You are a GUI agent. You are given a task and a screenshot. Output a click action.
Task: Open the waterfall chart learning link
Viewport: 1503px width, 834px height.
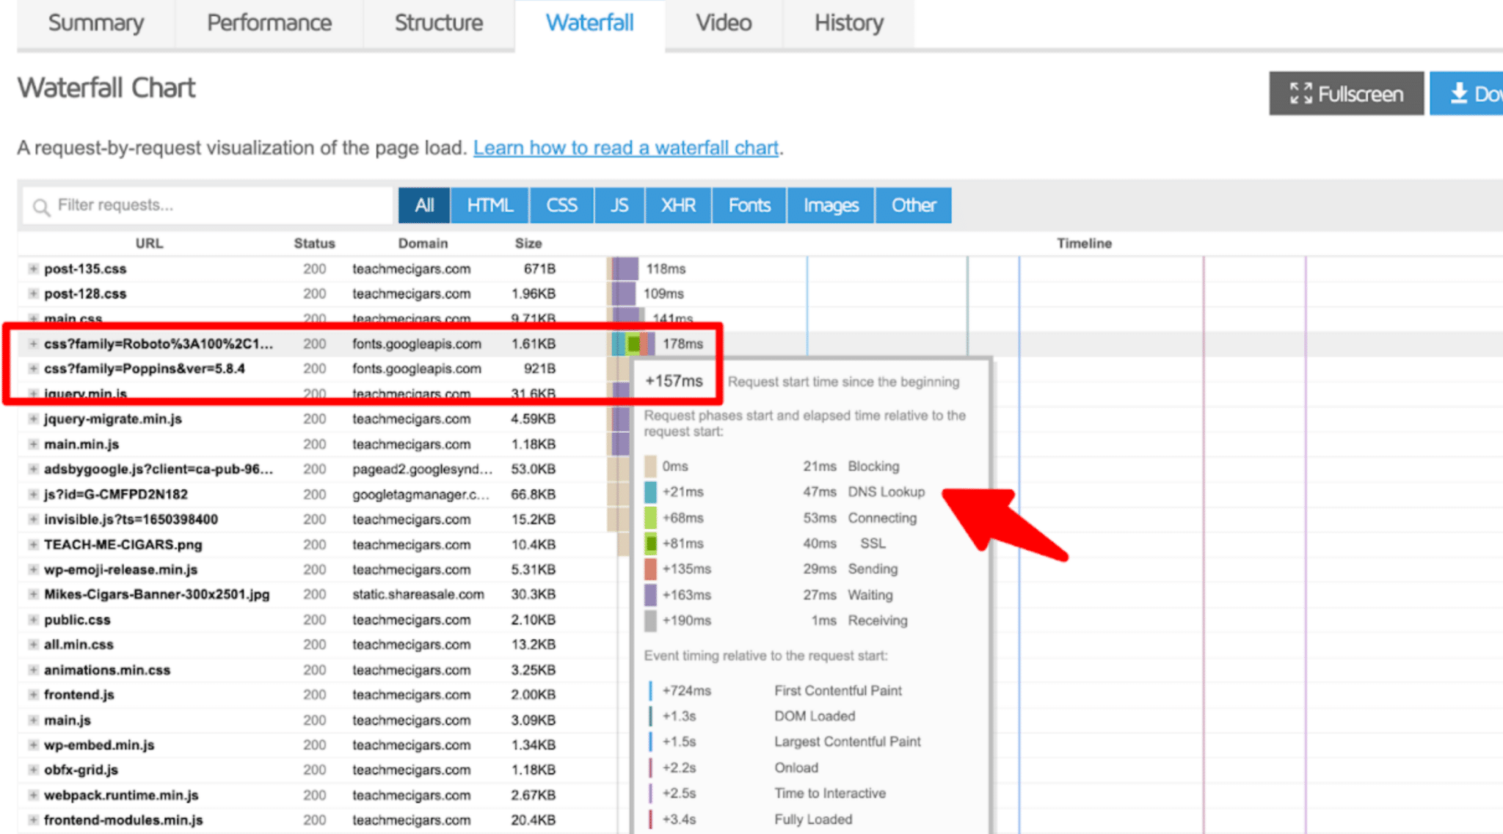625,148
